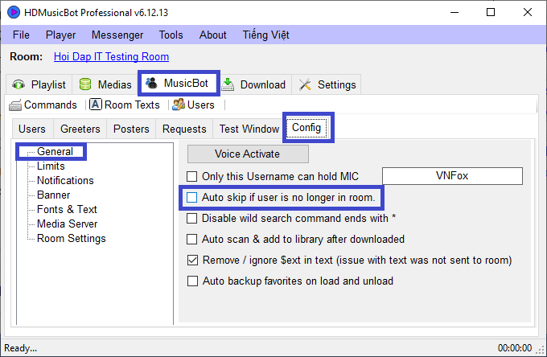Click the MusicBot users icon
Viewport: 547px width, 357px height.
pyautogui.click(x=151, y=84)
